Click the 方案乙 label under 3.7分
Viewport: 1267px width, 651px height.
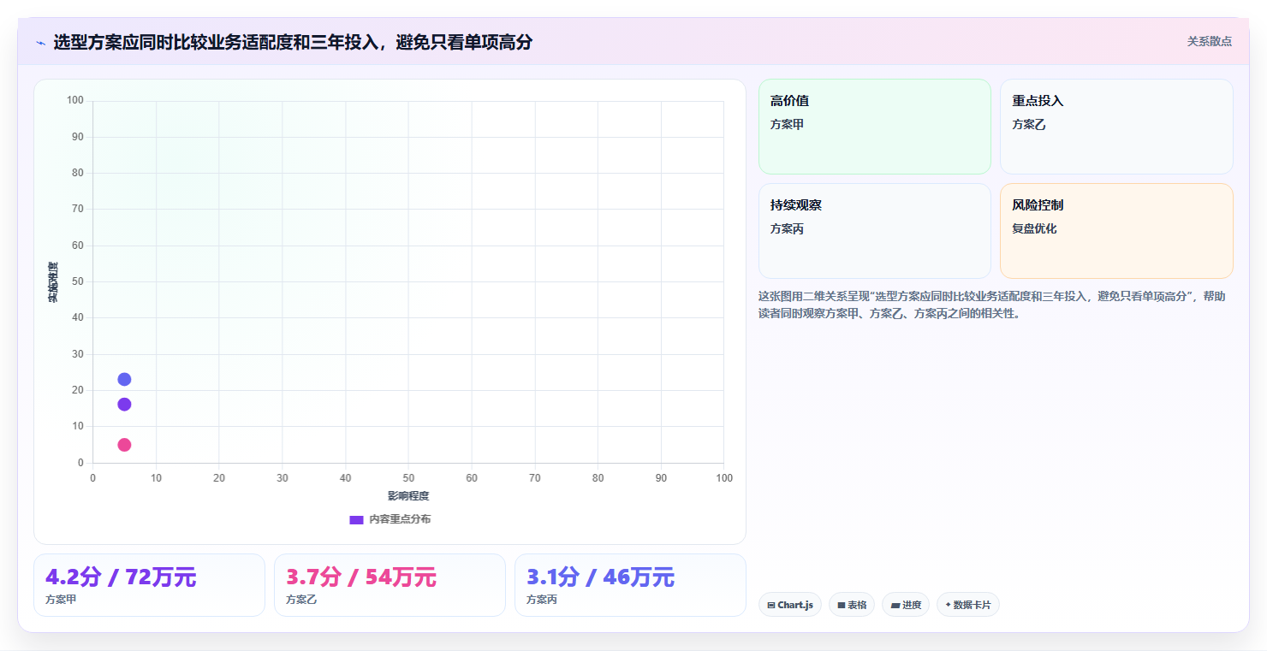click(301, 600)
